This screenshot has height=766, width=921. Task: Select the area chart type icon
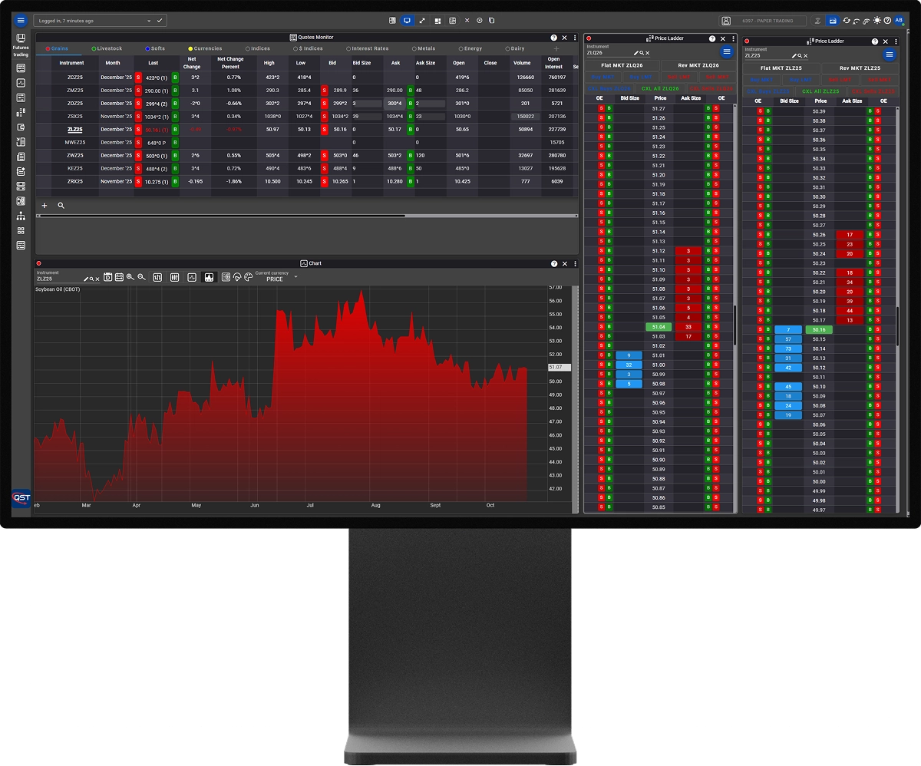coord(209,277)
